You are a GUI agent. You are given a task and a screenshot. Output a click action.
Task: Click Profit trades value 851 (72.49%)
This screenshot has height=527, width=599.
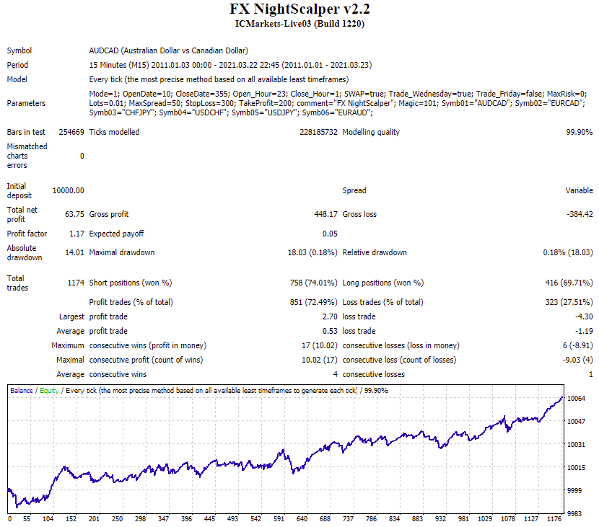[314, 302]
